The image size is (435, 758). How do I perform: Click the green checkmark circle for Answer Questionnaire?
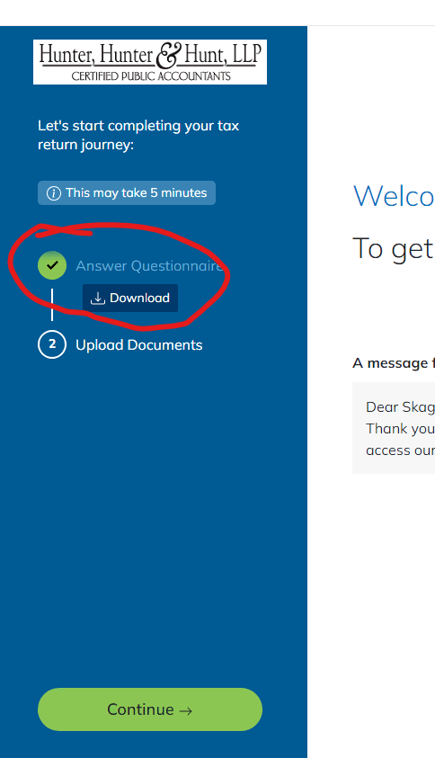[x=52, y=265]
